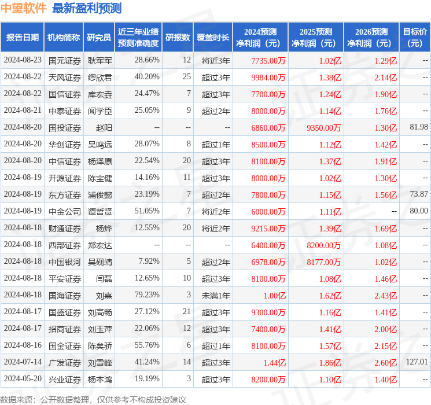Select the 2026预测净利润 column header
431x405 pixels.
pos(371,38)
